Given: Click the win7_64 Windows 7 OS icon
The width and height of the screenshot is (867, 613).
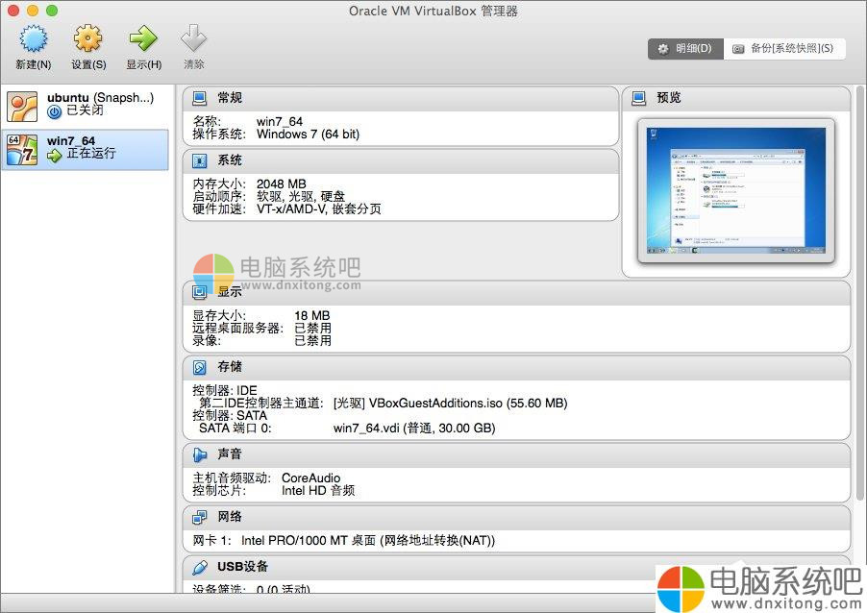Looking at the screenshot, I should click(x=22, y=150).
